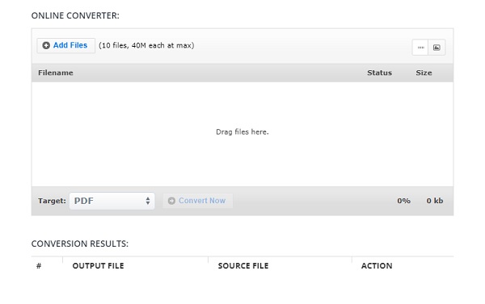Click the ACTION results column header
Screen dimensions: 485x304
click(x=377, y=266)
